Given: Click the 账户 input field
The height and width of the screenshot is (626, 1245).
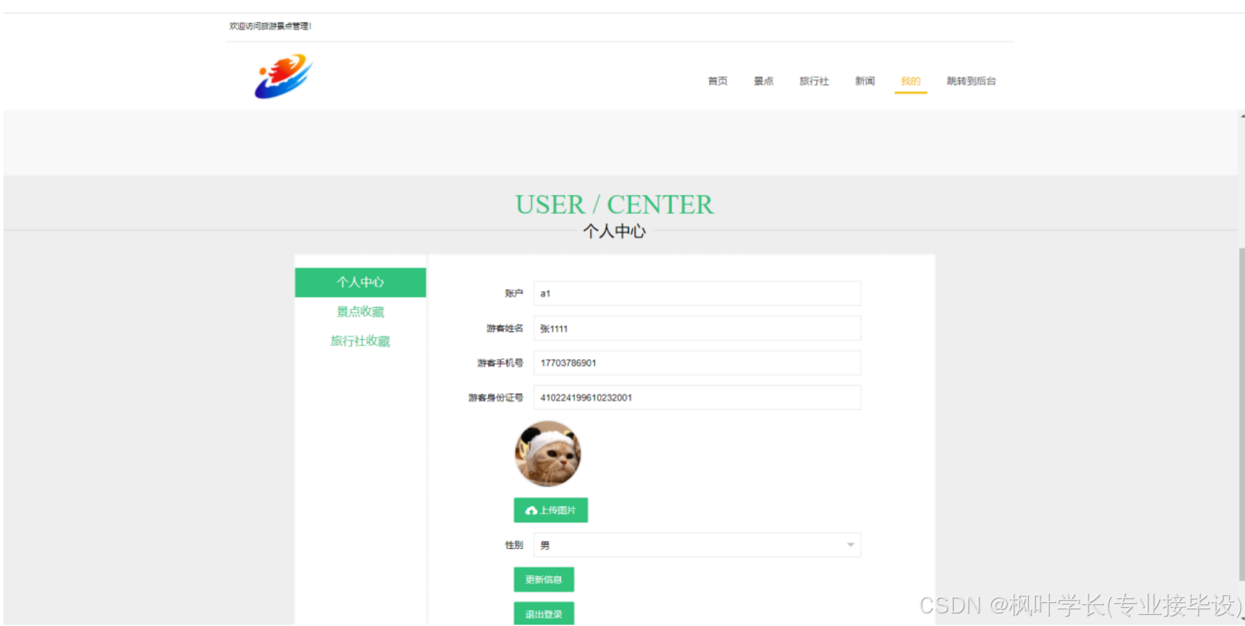Looking at the screenshot, I should pyautogui.click(x=697, y=293).
